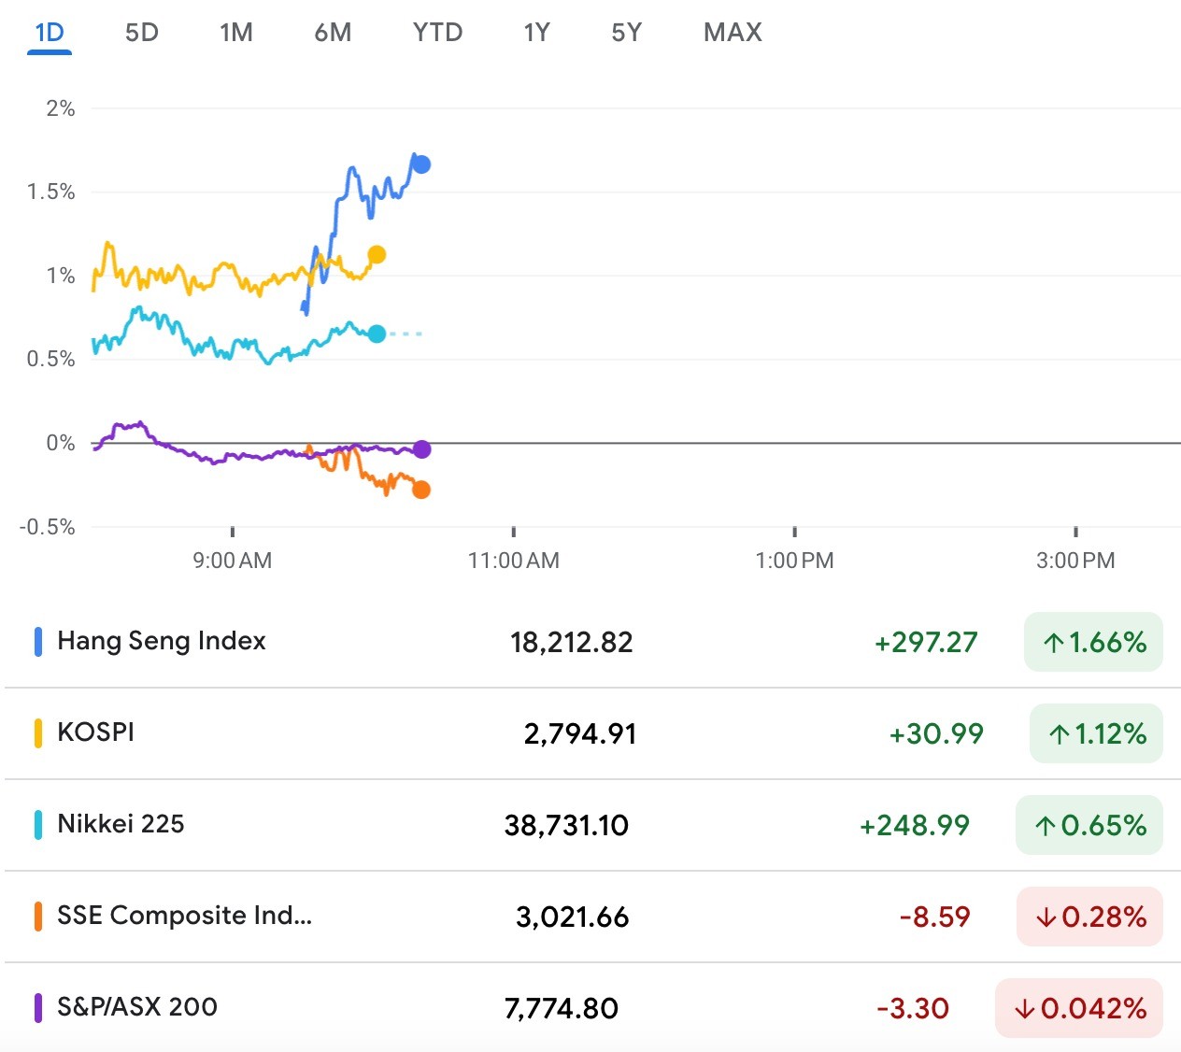Click the +30.99 point change value
The height and width of the screenshot is (1052, 1181).
click(x=936, y=734)
